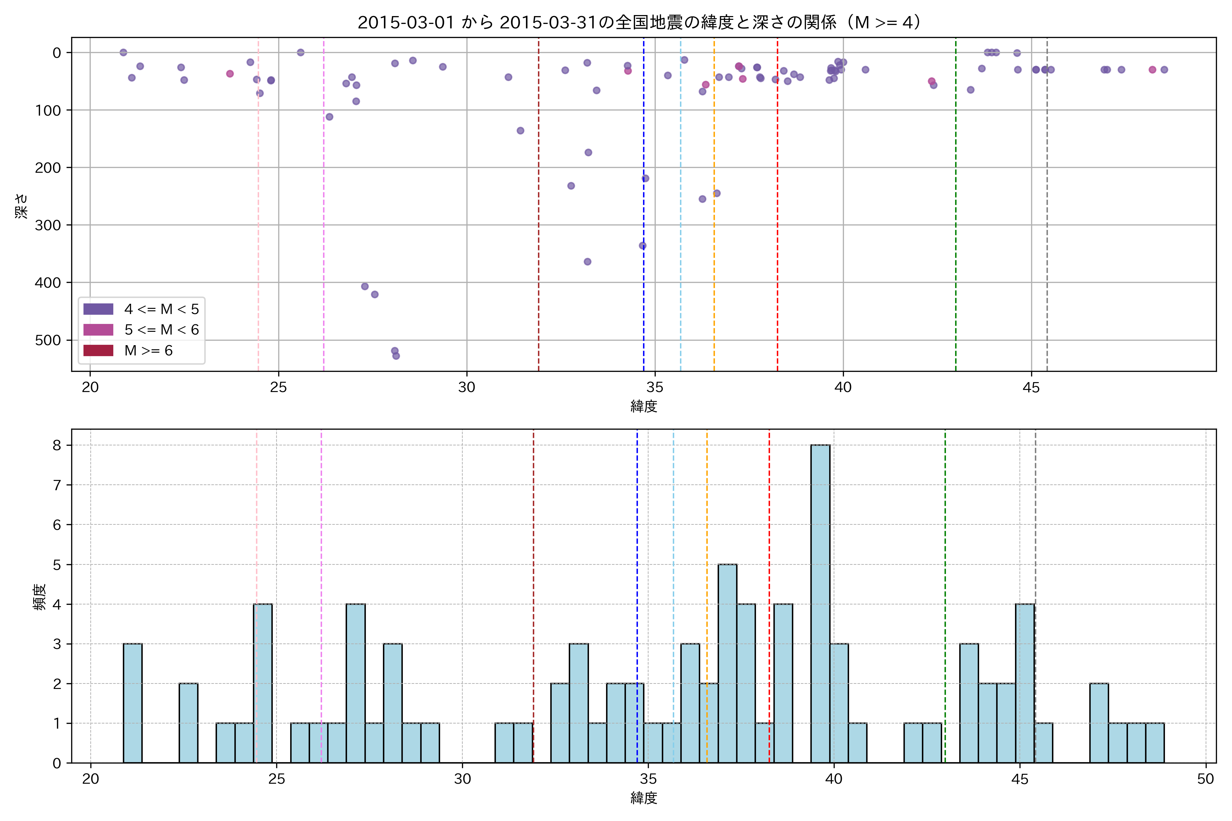Click the '緯度' x-axis label under the histogram
The width and height of the screenshot is (1232, 821).
pyautogui.click(x=643, y=798)
